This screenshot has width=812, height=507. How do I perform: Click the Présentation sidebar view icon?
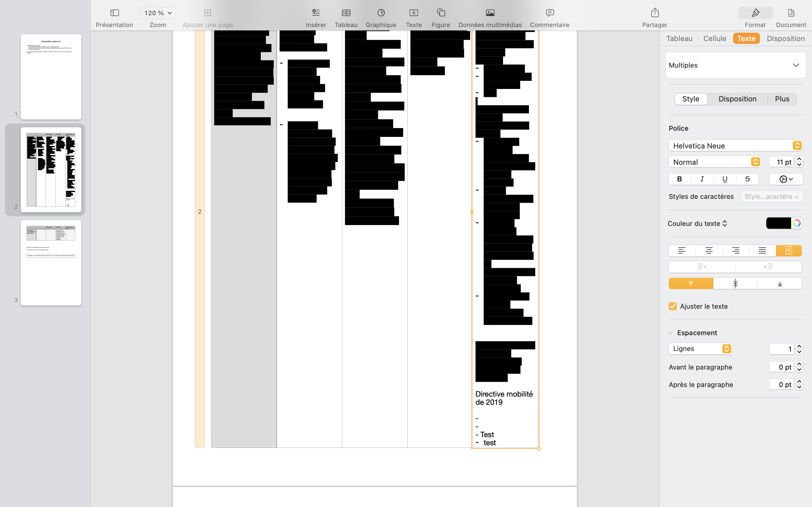114,13
